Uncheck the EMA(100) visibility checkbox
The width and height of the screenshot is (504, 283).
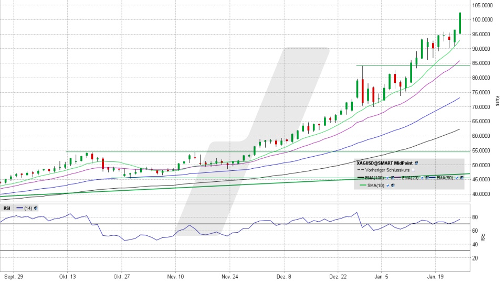pyautogui.click(x=387, y=178)
